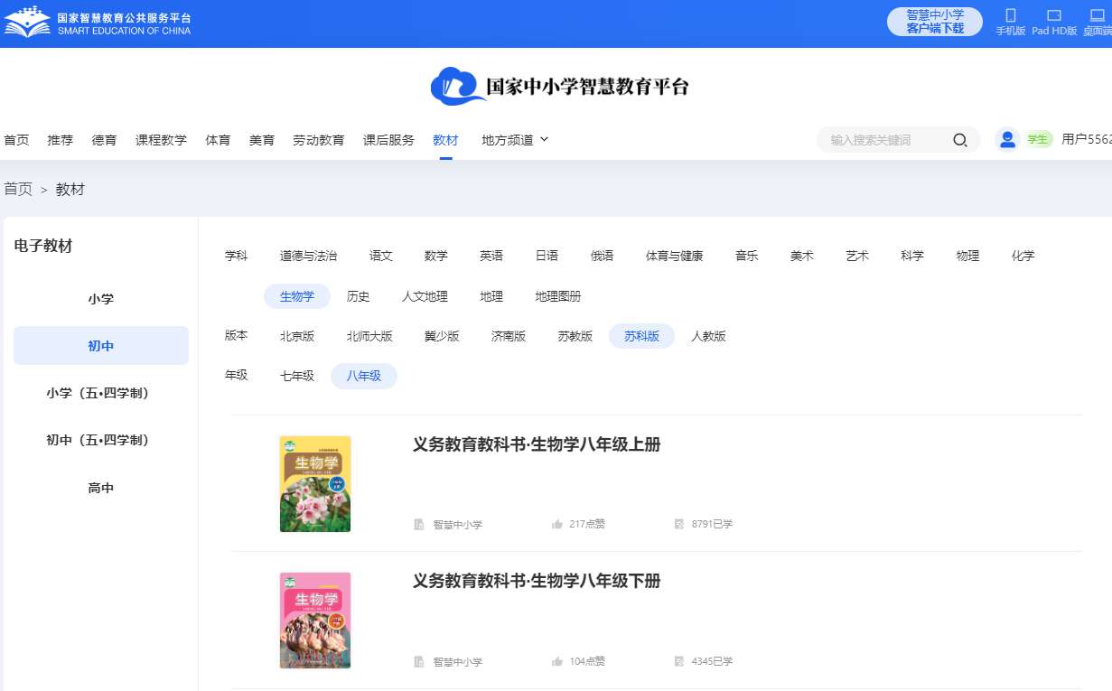Select 人教版 edition filter
Screen dimensions: 1112x691
(x=708, y=336)
